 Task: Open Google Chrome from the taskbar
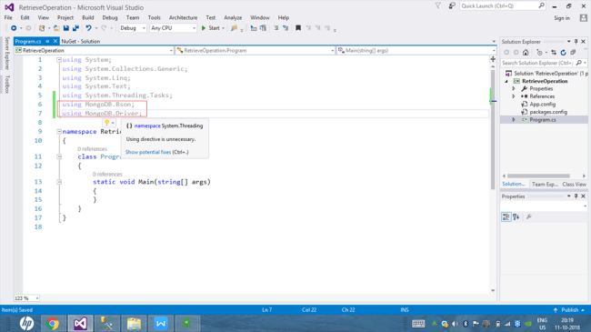(x=53, y=324)
